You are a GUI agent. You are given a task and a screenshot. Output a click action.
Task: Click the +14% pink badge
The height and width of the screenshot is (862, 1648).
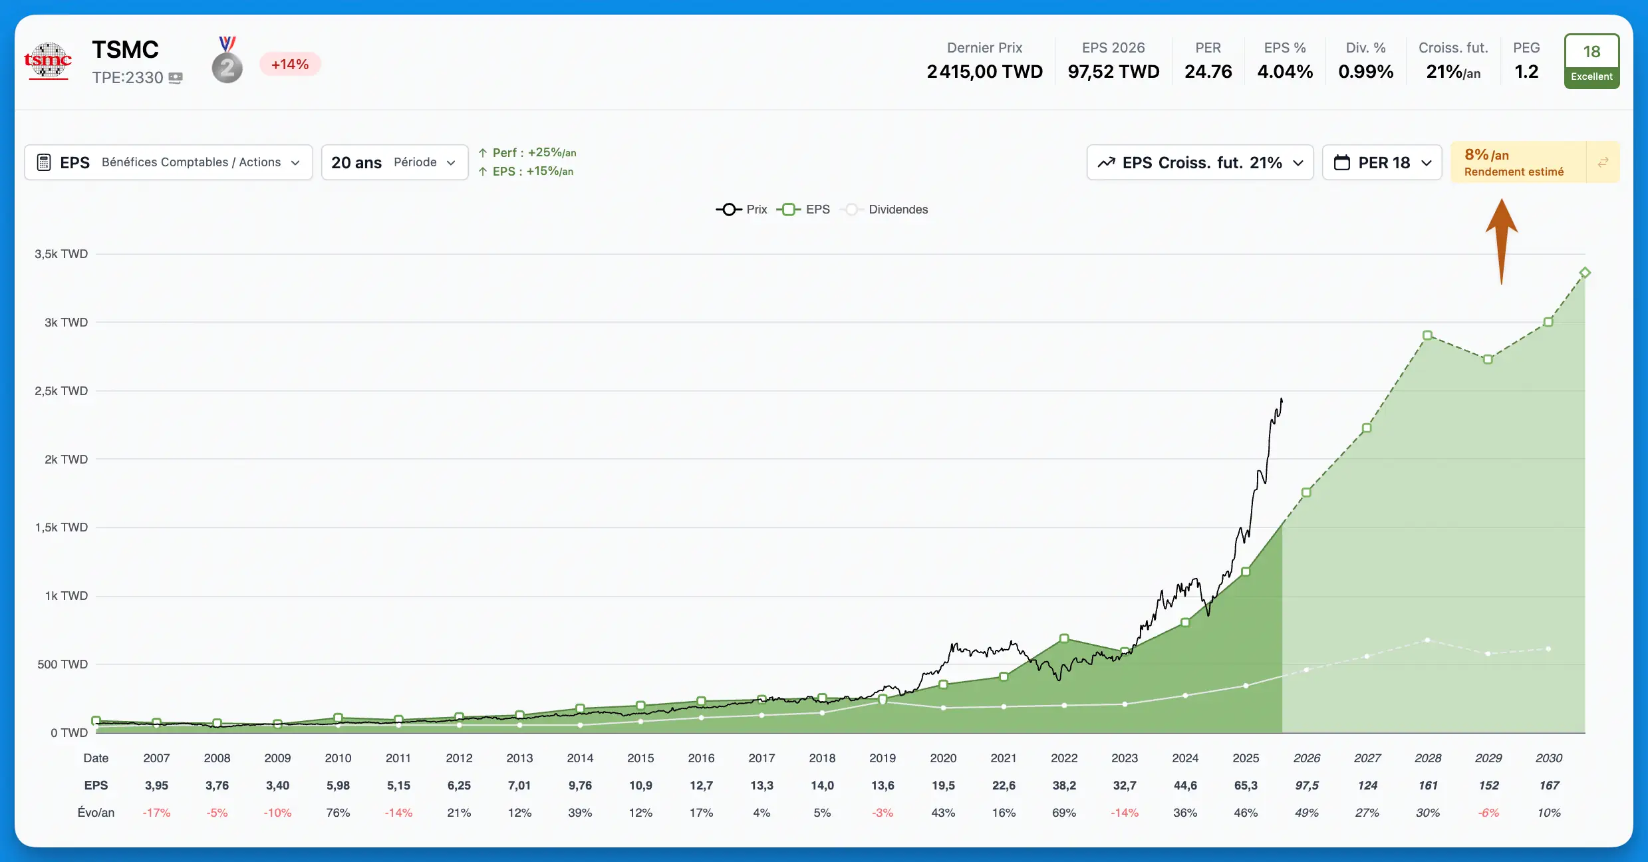[290, 65]
